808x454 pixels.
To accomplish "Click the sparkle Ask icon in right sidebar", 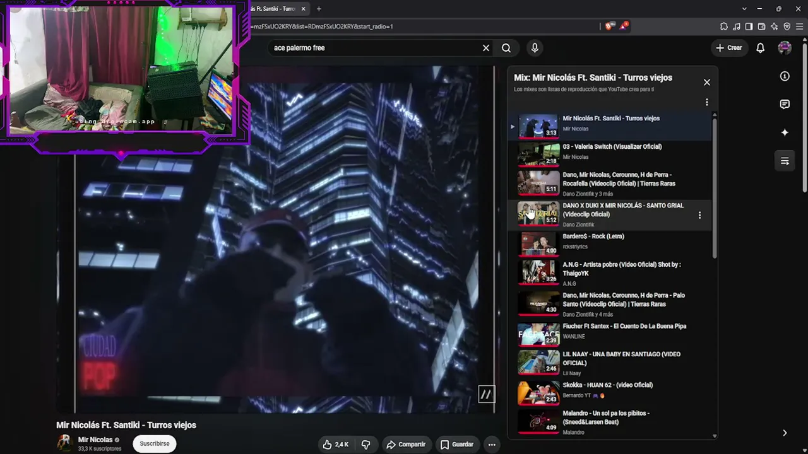I will (x=785, y=132).
